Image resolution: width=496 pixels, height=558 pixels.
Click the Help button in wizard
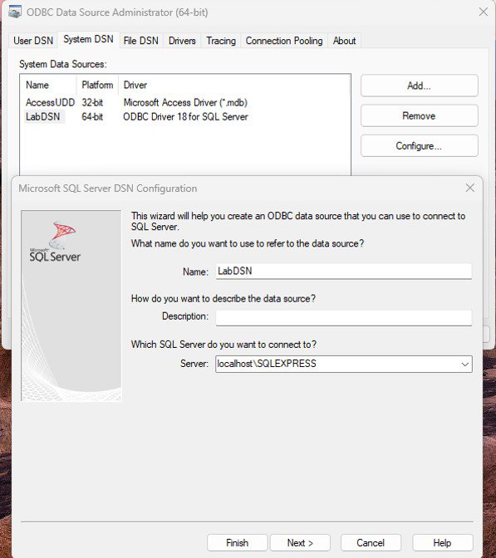(x=443, y=543)
